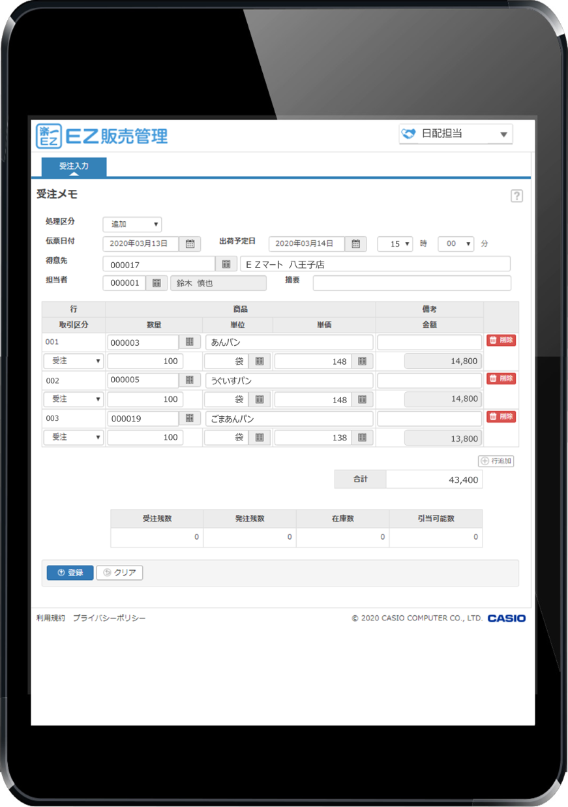The width and height of the screenshot is (568, 807).
Task: Click the 得意先 lookup icon
Action: pyautogui.click(x=226, y=264)
